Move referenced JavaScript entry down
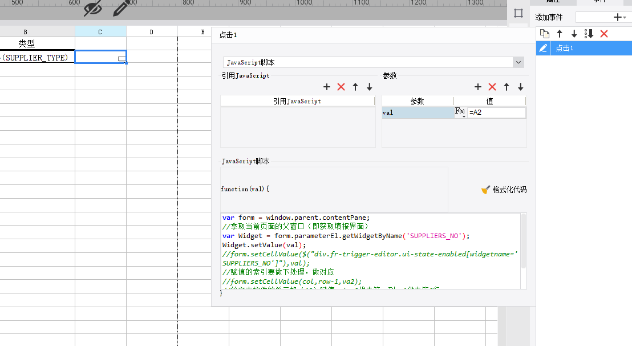The height and width of the screenshot is (346, 632). coord(369,87)
